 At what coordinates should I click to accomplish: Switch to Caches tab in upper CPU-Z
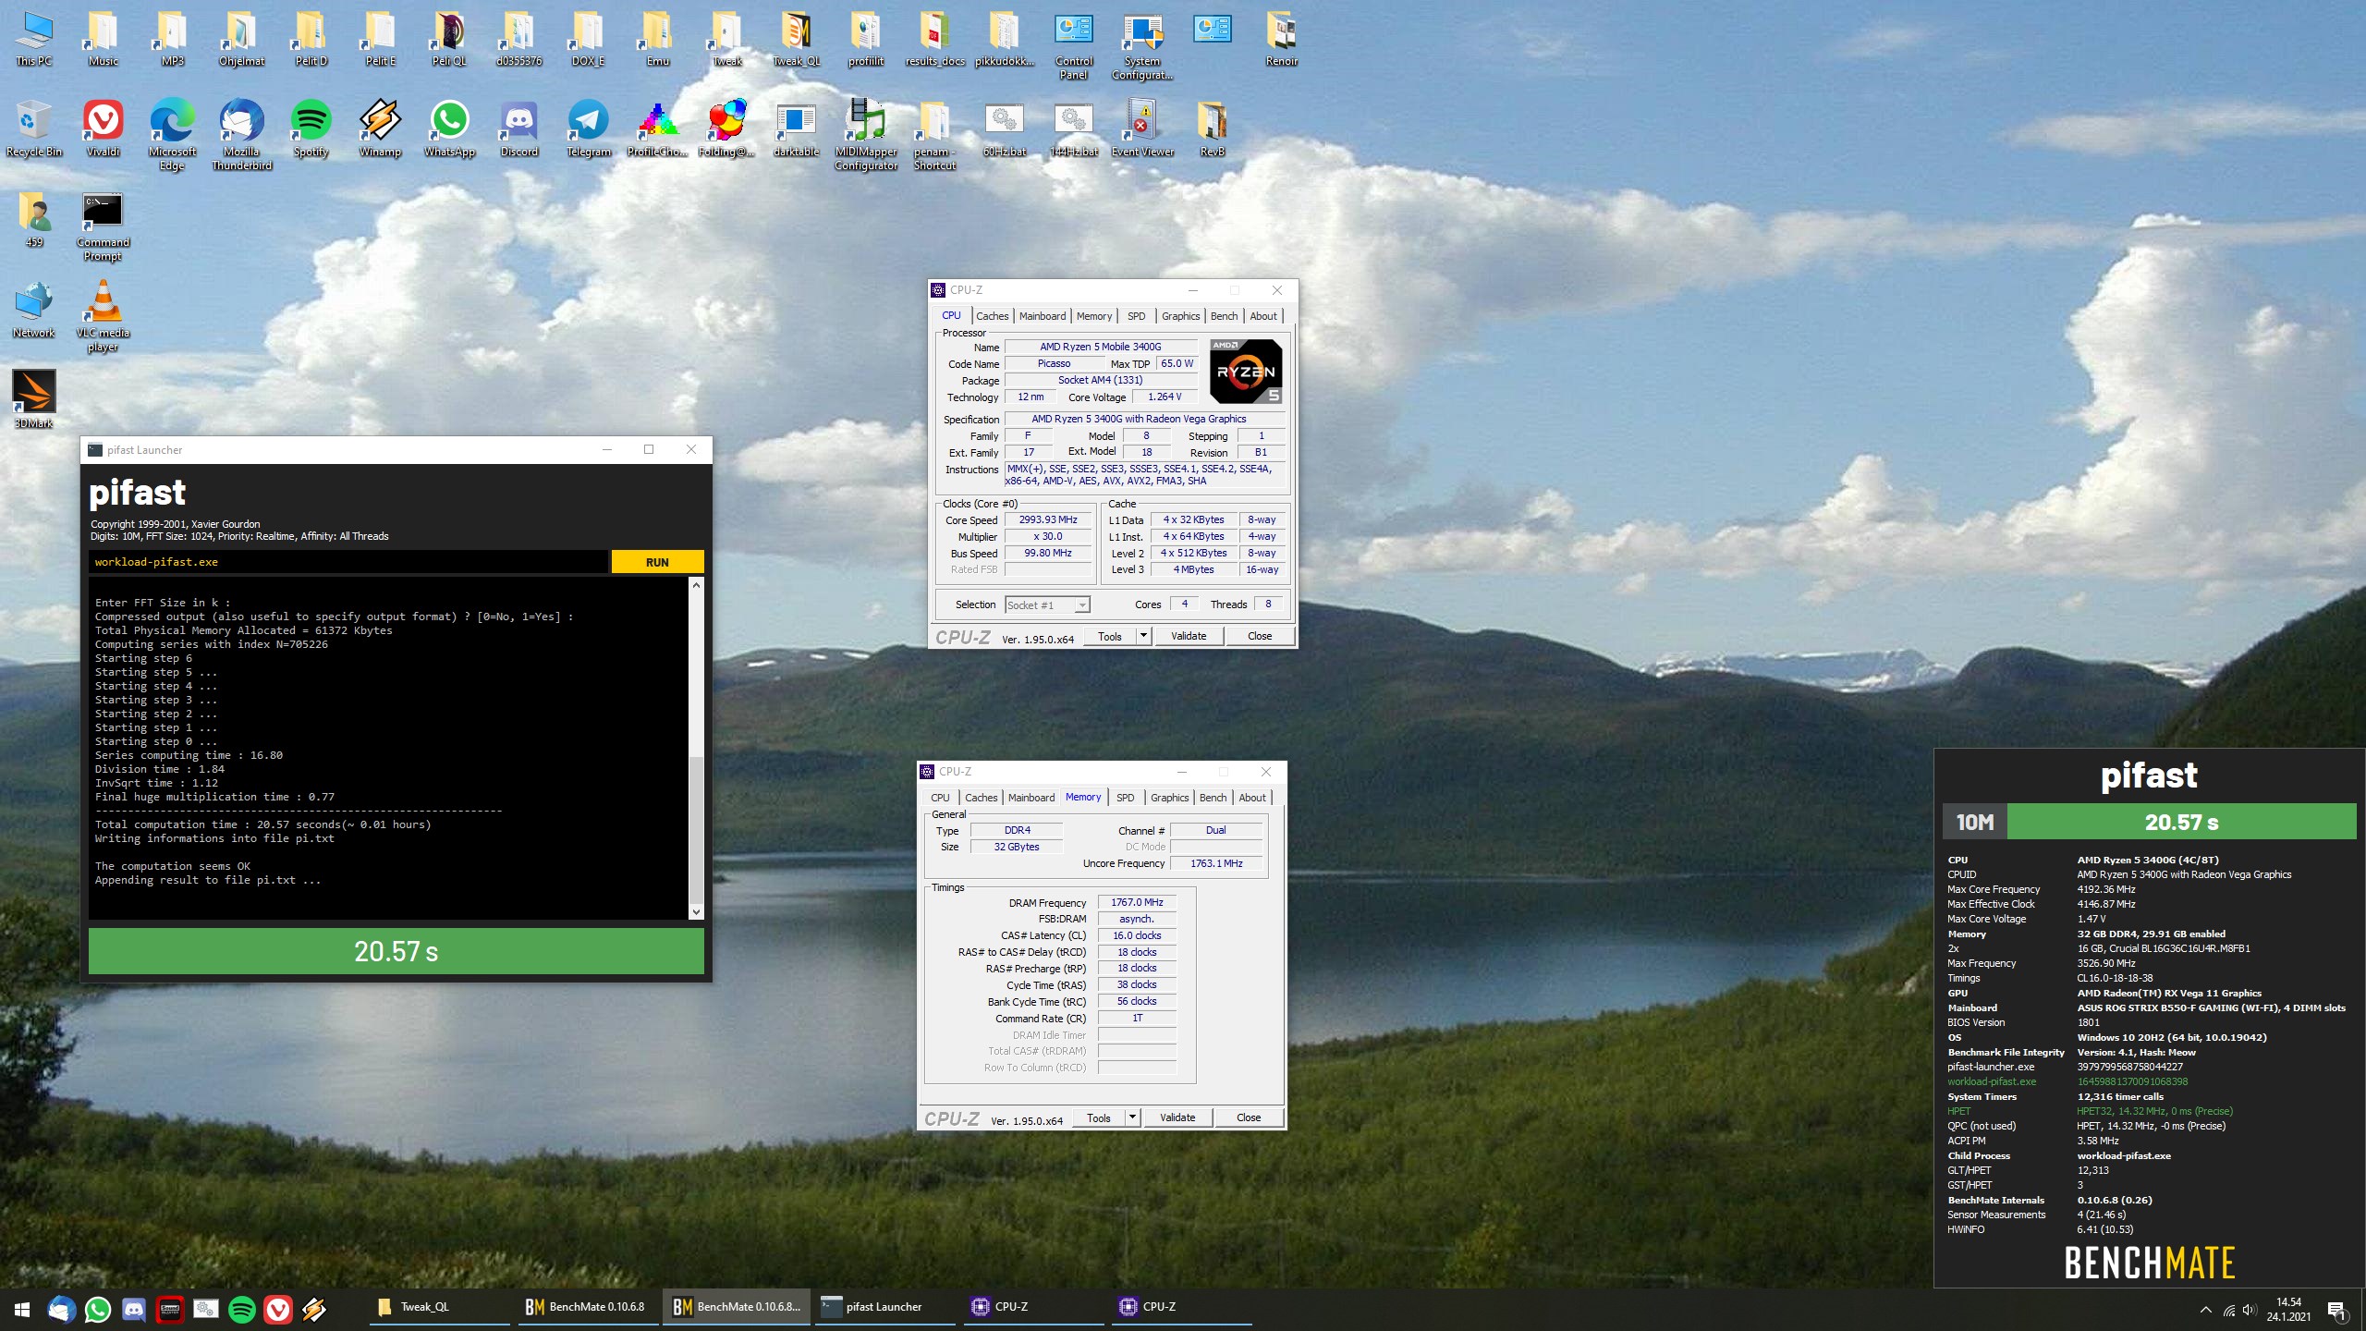pos(992,316)
